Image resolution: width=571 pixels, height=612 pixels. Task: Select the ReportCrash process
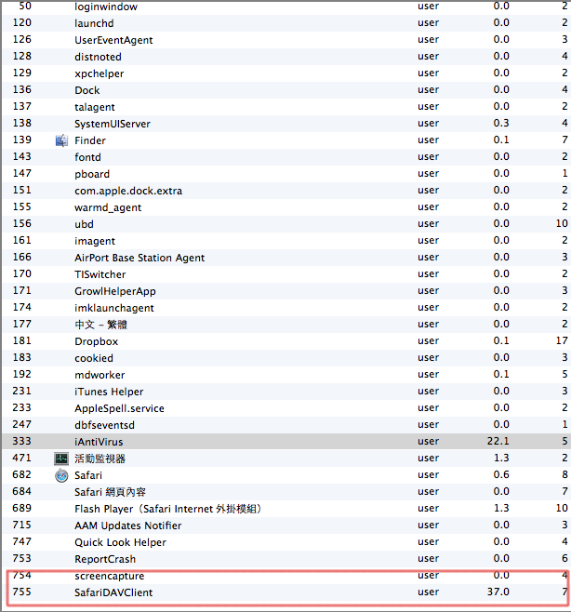105,559
